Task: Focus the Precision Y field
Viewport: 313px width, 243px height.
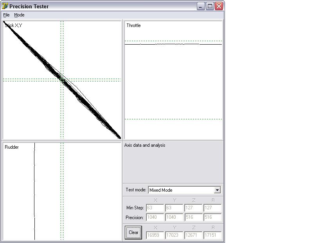Action: coord(174,217)
